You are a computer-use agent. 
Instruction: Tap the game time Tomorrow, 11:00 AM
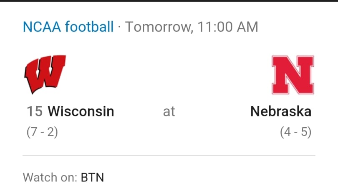192,27
